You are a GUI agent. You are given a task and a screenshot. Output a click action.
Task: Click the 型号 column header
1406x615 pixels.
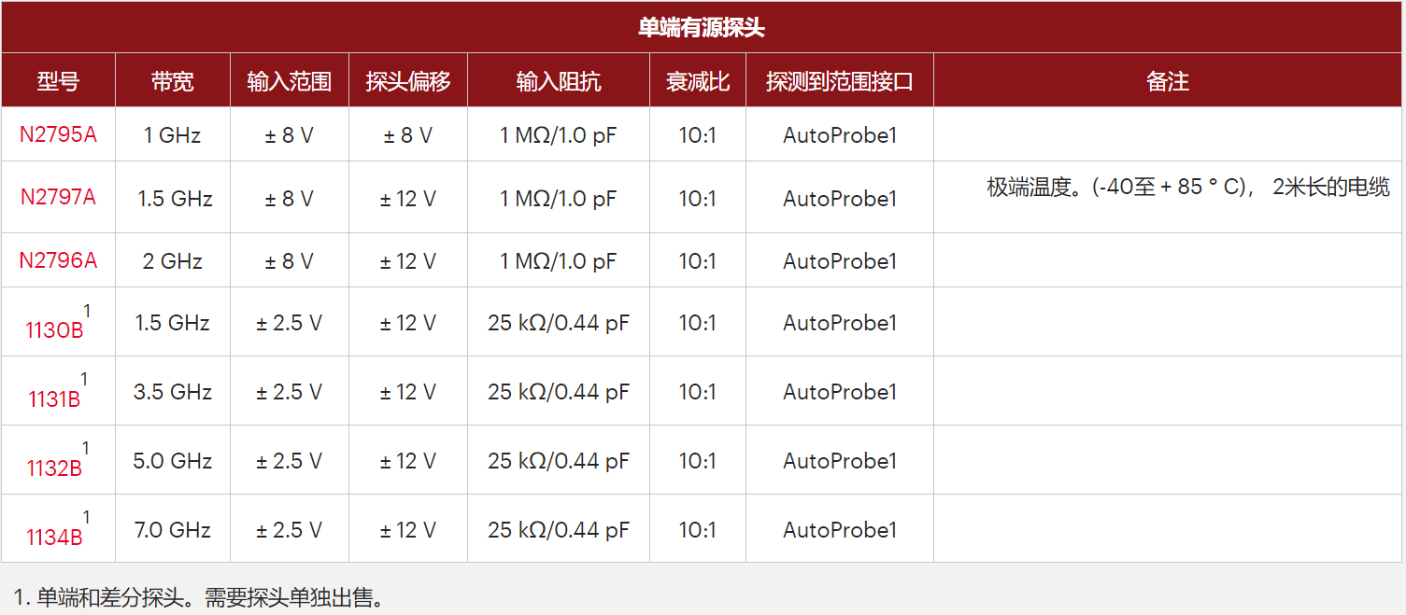pos(58,81)
